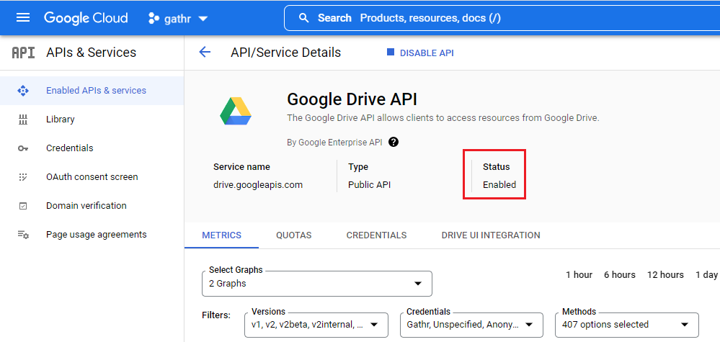Click the help question mark icon
Screen dimensions: 720x342
393,142
